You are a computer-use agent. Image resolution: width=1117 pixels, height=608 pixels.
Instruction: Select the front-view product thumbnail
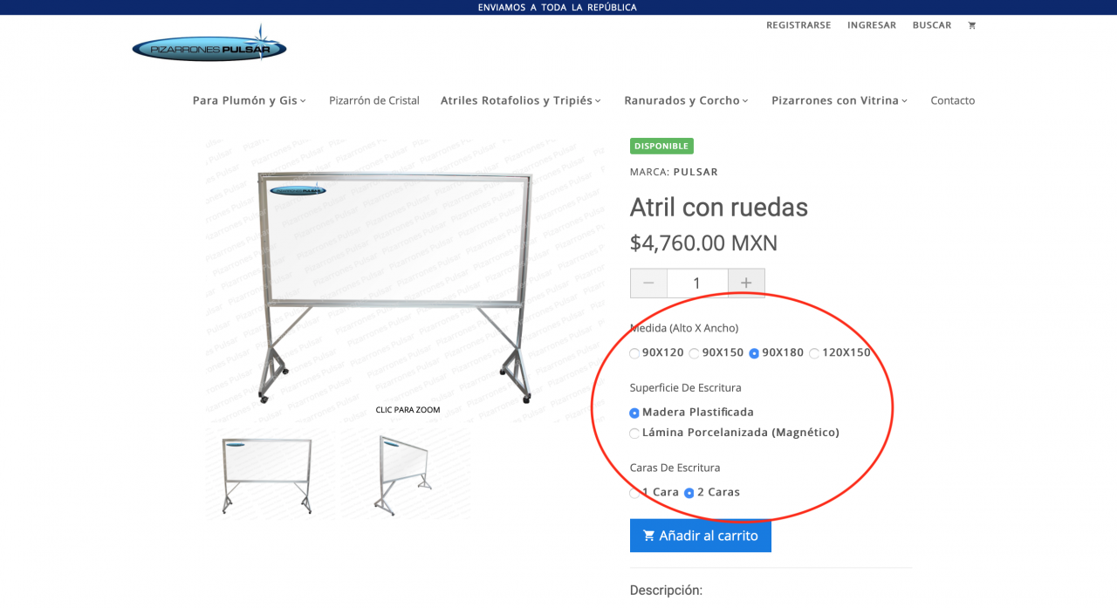click(x=268, y=475)
